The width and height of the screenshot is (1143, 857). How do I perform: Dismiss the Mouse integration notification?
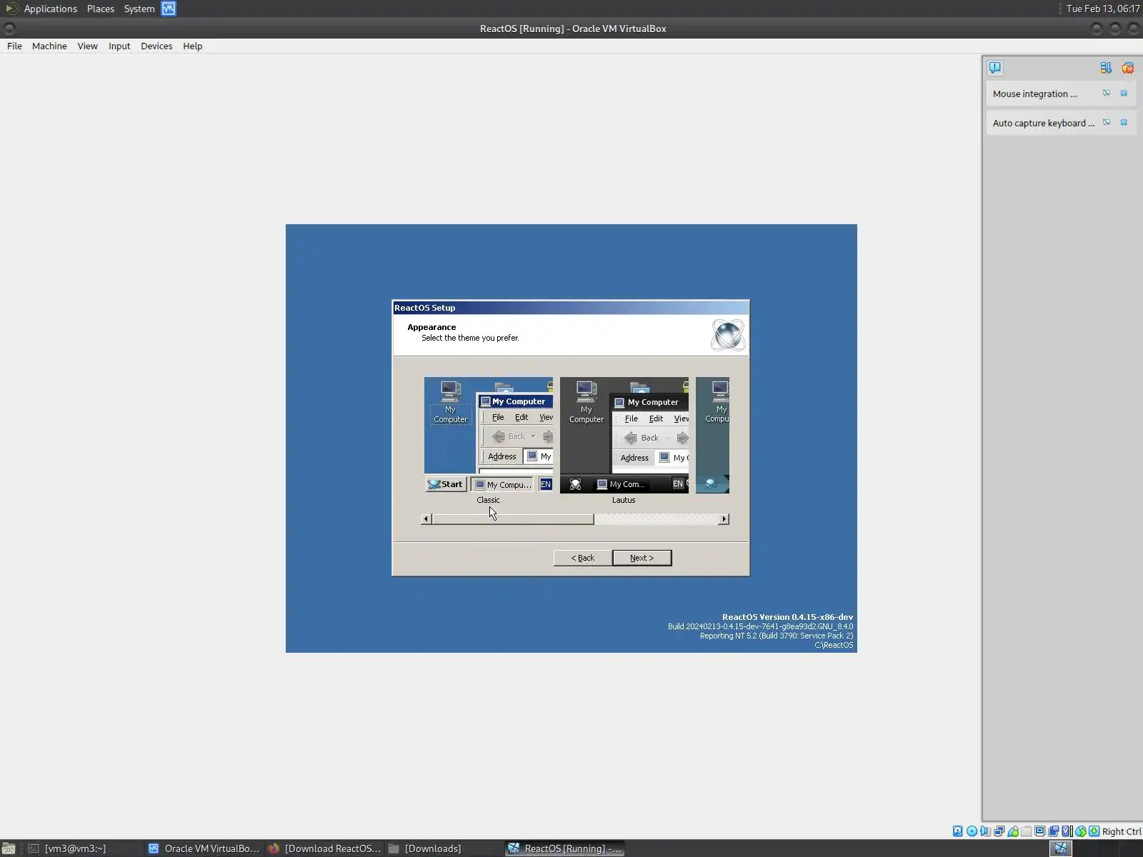point(1124,94)
